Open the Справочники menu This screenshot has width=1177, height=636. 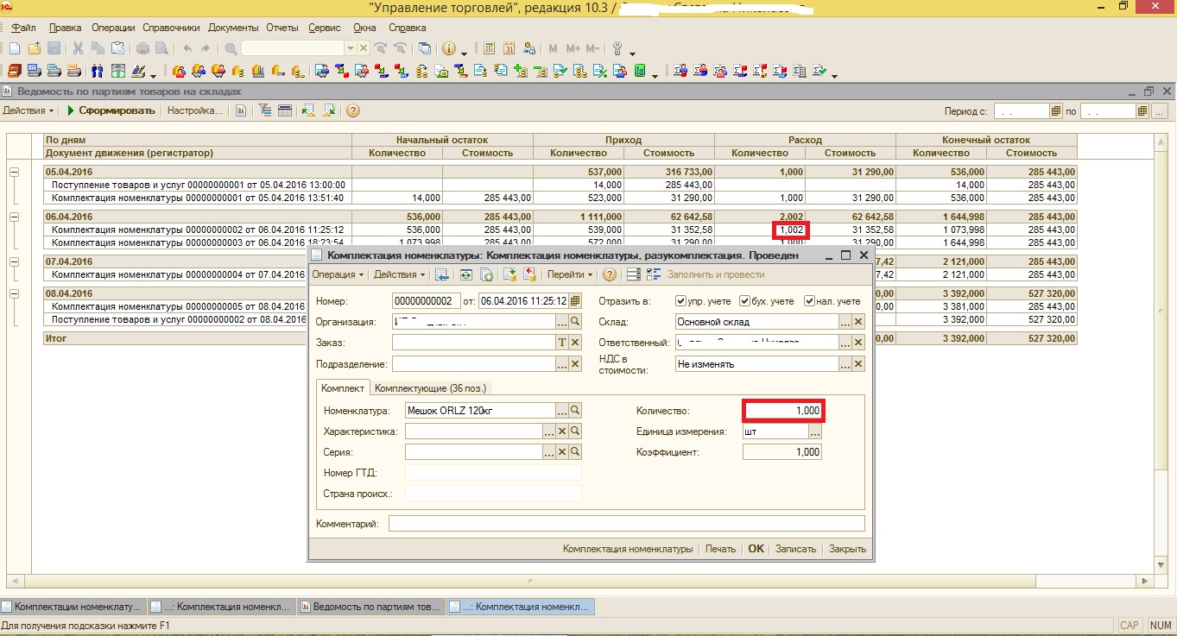pos(171,28)
